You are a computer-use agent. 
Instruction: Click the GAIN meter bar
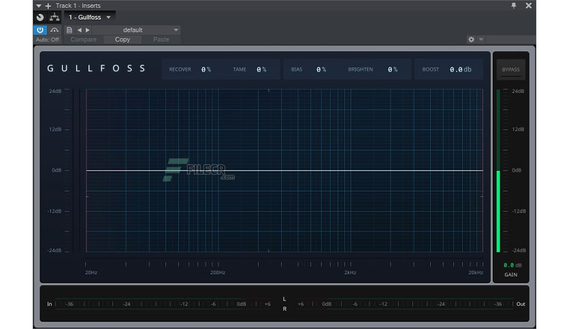tap(498, 171)
